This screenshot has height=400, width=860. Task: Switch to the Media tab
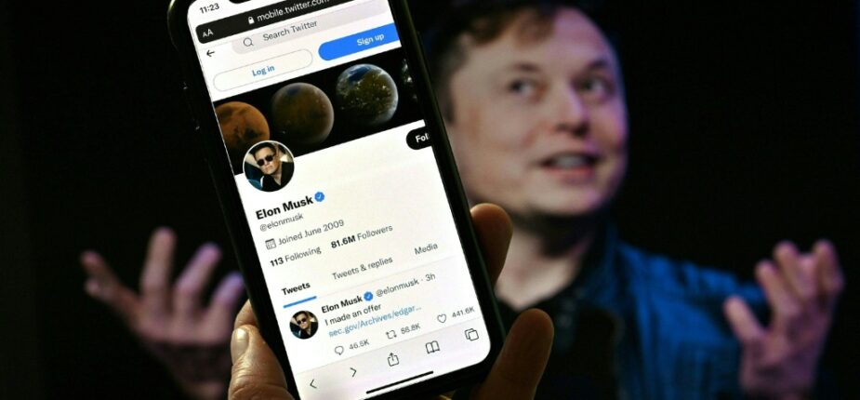pyautogui.click(x=426, y=249)
